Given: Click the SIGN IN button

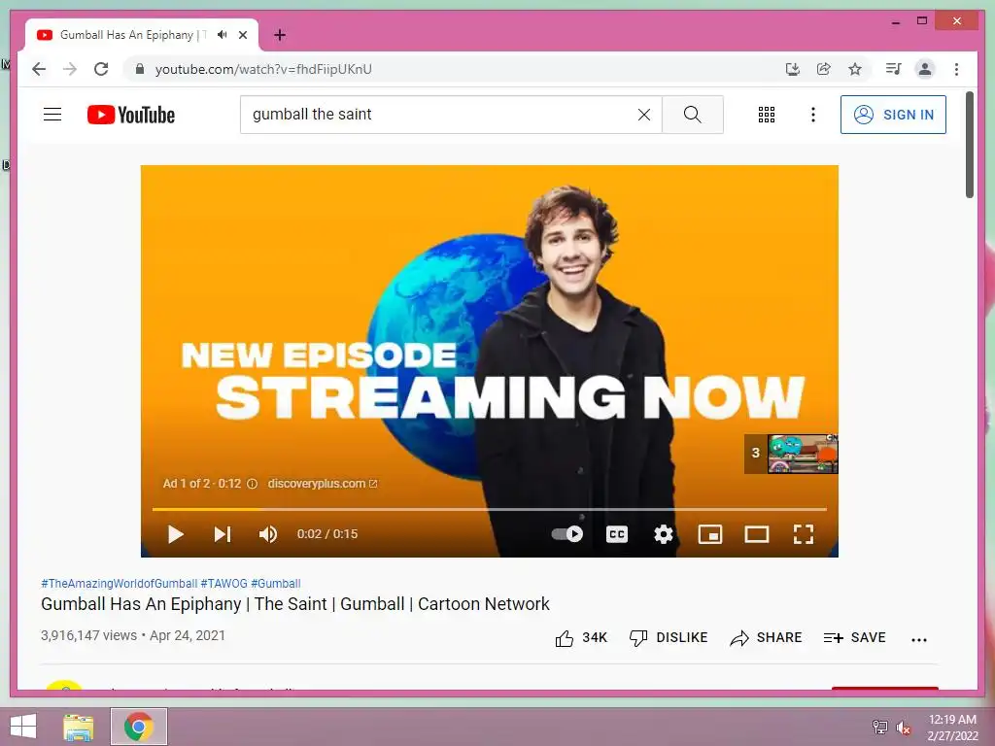Looking at the screenshot, I should point(894,115).
